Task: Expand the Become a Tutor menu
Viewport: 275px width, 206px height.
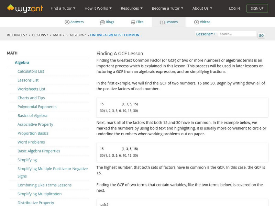Action: coord(167,8)
